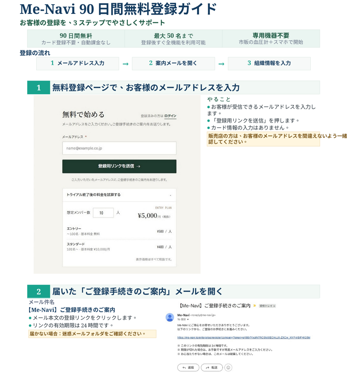Click step 1 メールアドレス入力 box
Image resolution: width=347 pixels, height=381 pixels.
[x=78, y=63]
